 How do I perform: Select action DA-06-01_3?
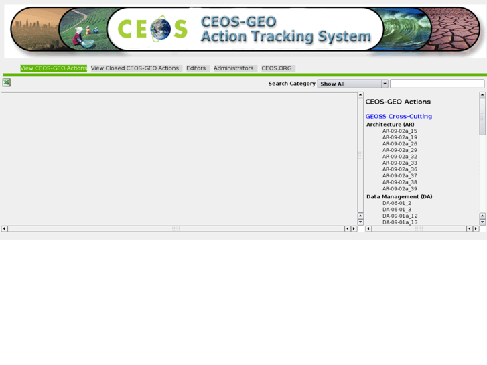pyautogui.click(x=397, y=210)
